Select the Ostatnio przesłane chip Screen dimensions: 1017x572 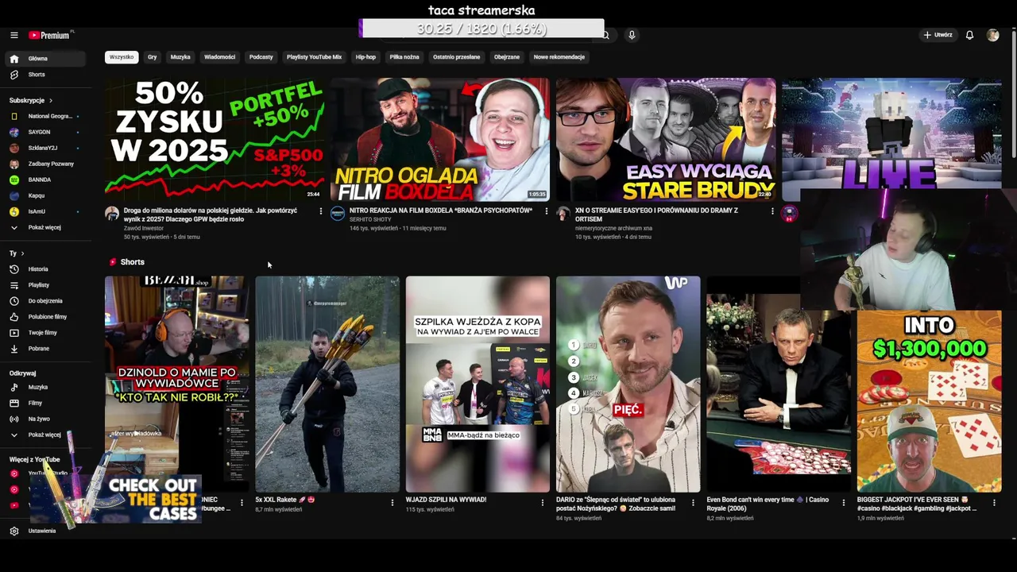pyautogui.click(x=456, y=57)
